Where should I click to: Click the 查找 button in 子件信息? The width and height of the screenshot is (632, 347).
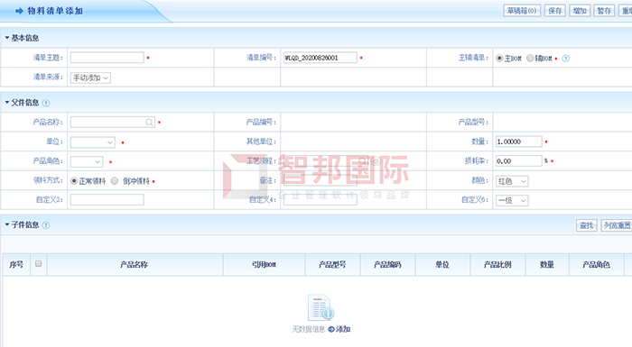point(587,225)
